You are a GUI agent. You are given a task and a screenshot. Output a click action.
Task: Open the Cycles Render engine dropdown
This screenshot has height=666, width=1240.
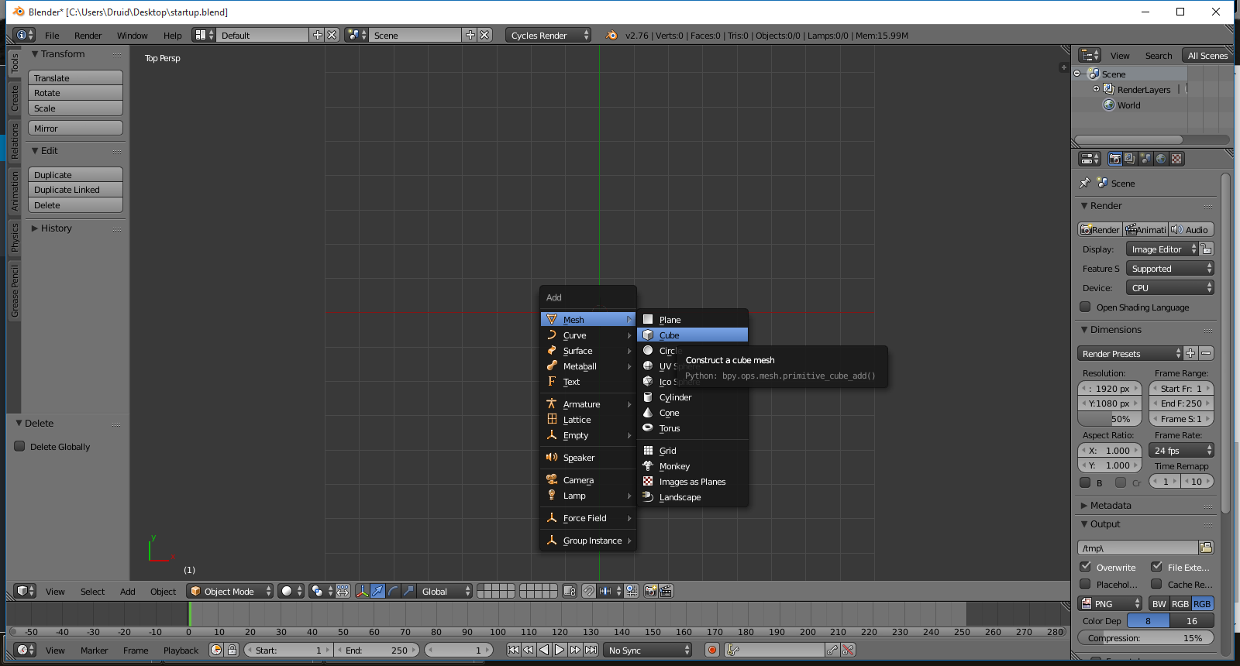[x=549, y=36]
